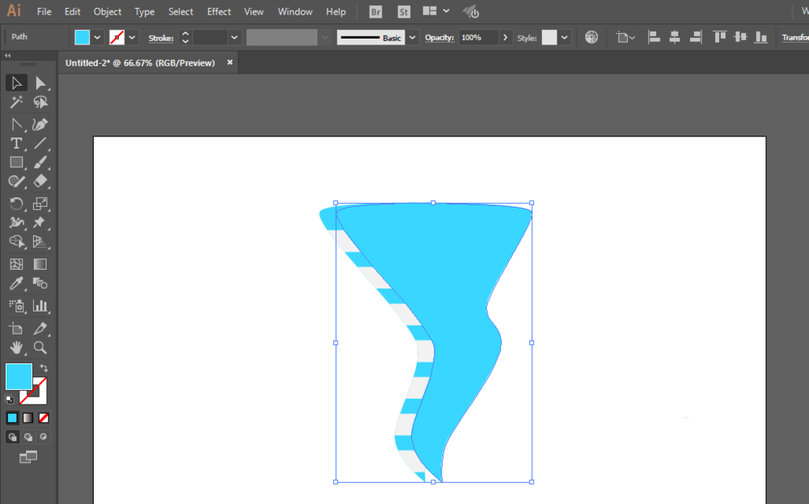The width and height of the screenshot is (809, 504).
Task: Enable Draw Inside mode
Action: pyautogui.click(x=44, y=437)
